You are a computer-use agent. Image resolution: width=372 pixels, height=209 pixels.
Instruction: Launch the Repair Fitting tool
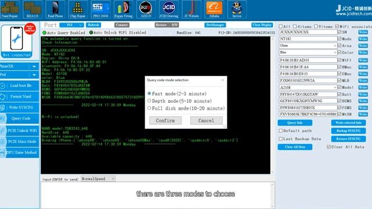pyautogui.click(x=123, y=9)
